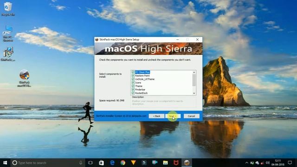Click the component list scrollbar thumb

click(x=194, y=80)
